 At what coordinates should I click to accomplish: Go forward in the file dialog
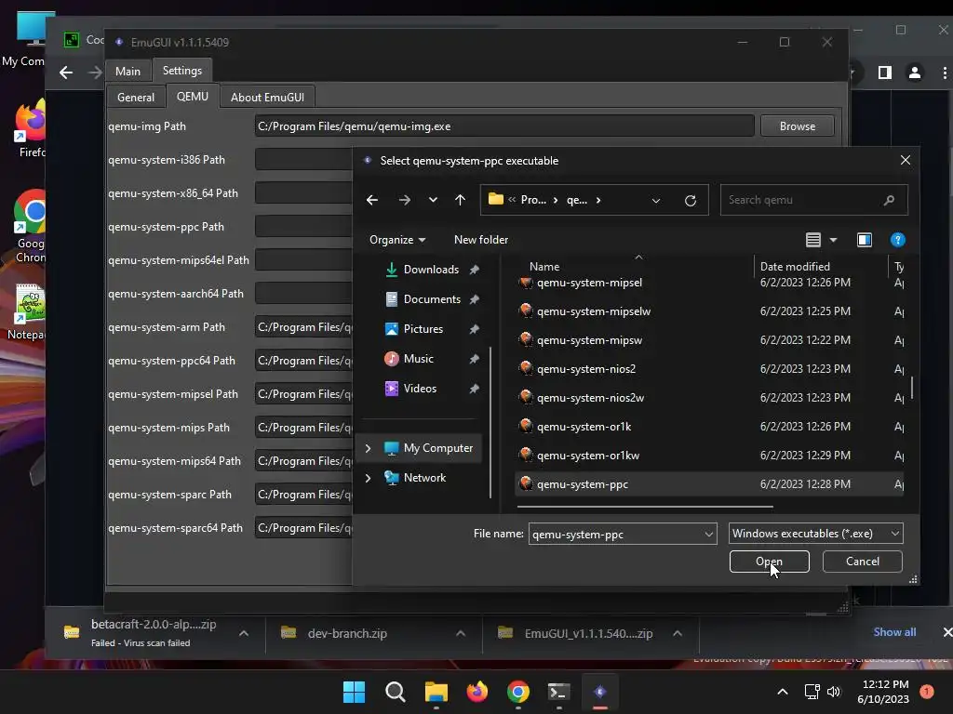404,201
